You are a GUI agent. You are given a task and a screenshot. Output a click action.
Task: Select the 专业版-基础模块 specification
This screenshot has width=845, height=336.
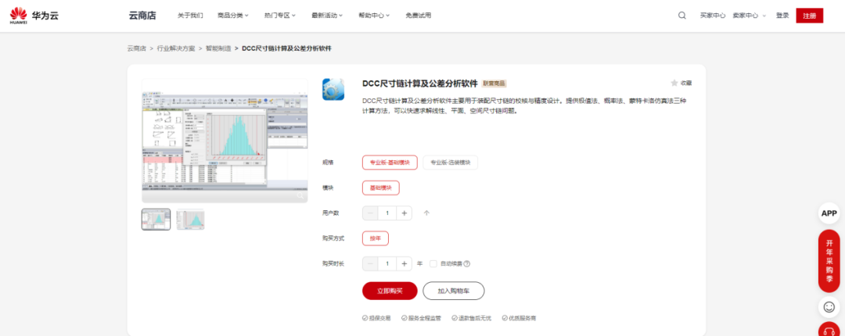click(x=390, y=163)
